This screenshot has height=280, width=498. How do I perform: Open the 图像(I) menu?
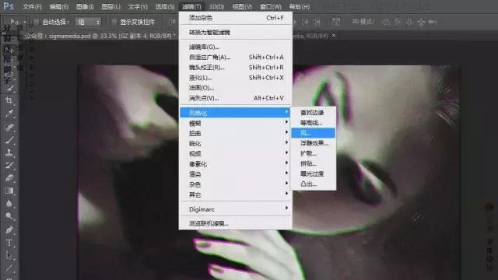click(85, 6)
